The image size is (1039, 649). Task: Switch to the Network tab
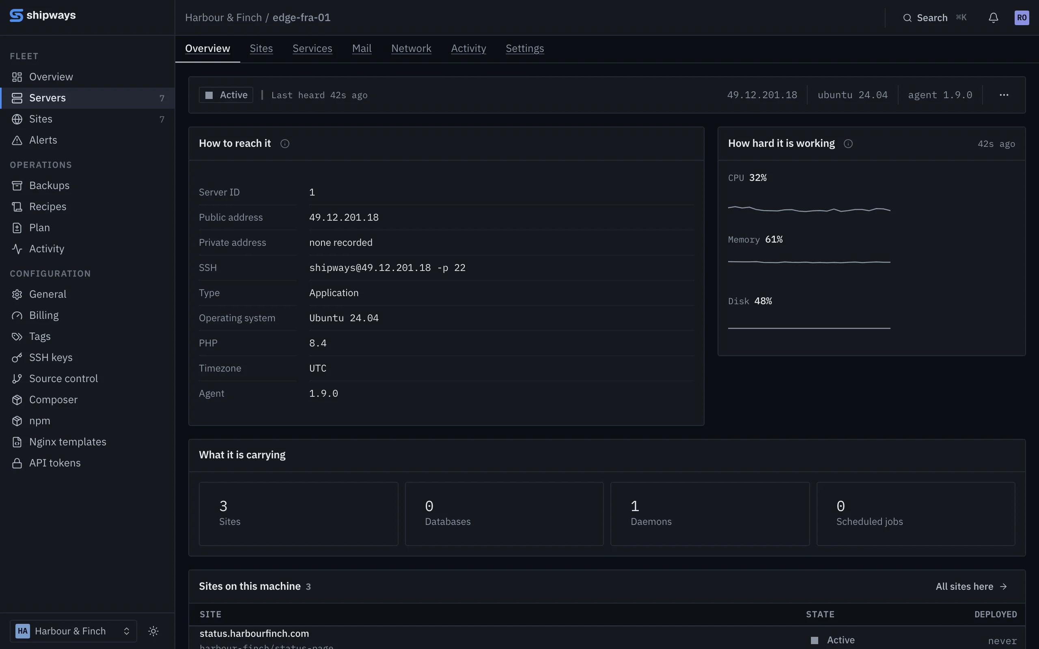(x=411, y=49)
